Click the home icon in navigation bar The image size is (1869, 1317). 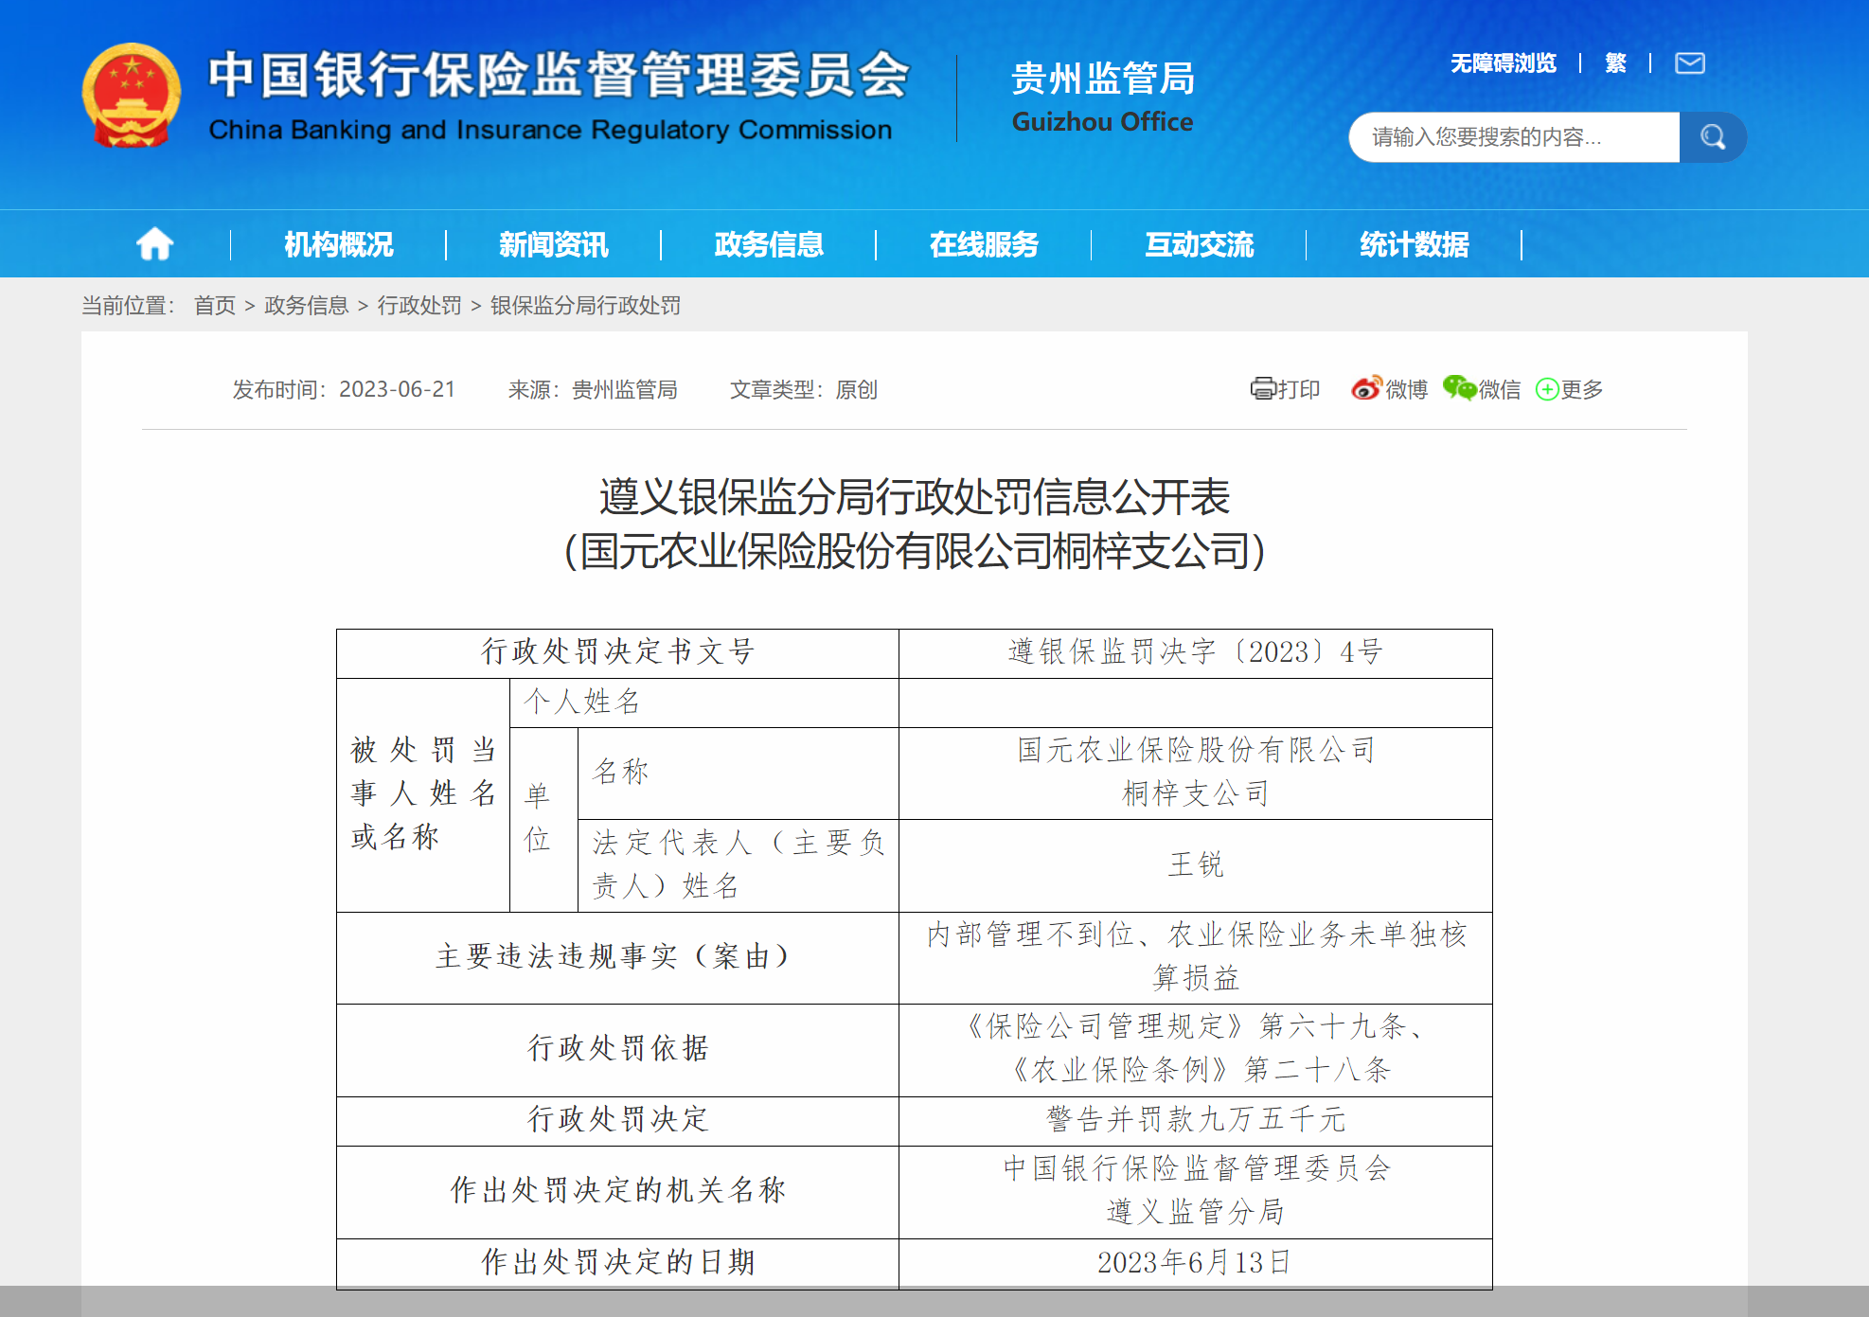coord(154,243)
